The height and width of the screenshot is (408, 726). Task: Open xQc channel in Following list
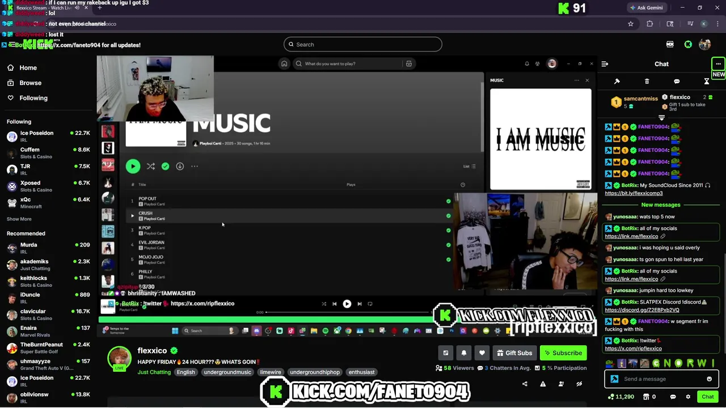(48, 202)
